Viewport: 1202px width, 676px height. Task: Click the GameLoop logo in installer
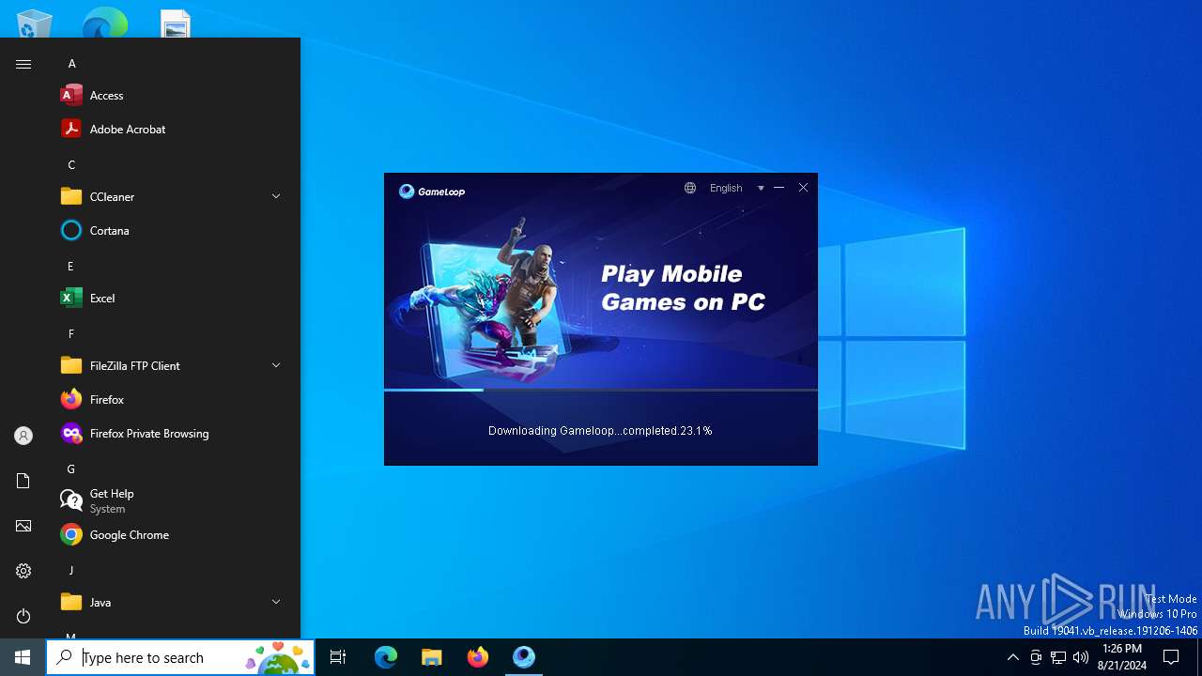point(432,192)
